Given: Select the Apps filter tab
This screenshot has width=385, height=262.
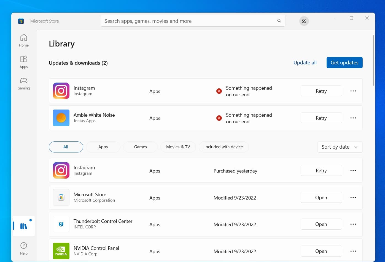Looking at the screenshot, I should 103,147.
